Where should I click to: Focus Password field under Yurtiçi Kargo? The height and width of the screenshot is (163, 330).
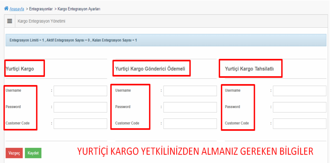pos(80,107)
